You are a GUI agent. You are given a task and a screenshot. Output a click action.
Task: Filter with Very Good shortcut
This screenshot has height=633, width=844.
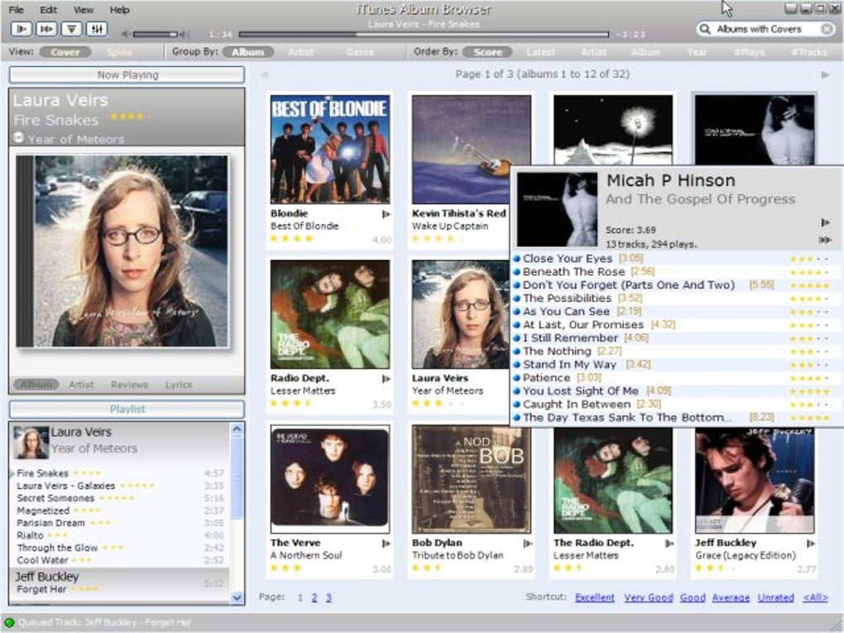[x=648, y=597]
